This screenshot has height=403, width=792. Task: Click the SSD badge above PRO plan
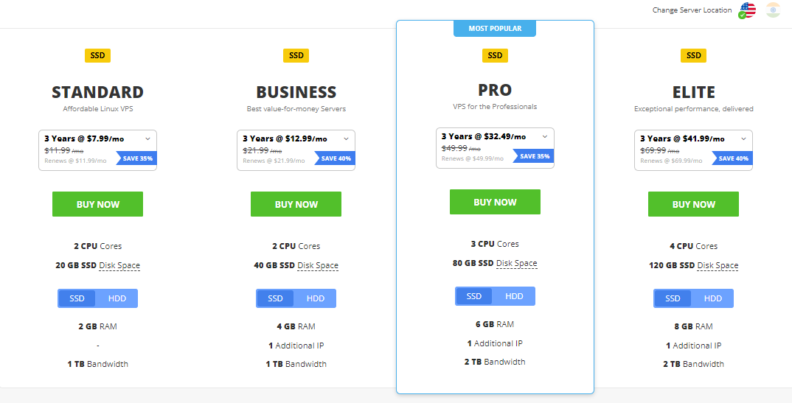(x=495, y=55)
